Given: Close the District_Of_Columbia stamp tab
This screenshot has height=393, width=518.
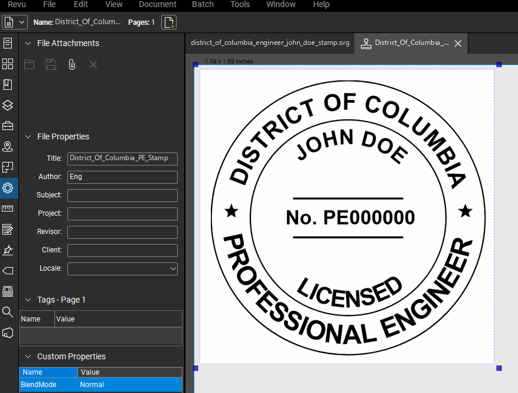Looking at the screenshot, I should [458, 43].
